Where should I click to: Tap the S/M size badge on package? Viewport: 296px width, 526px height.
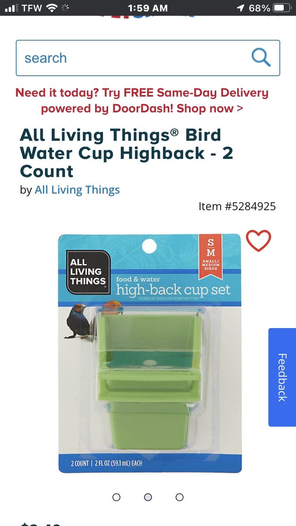(211, 256)
